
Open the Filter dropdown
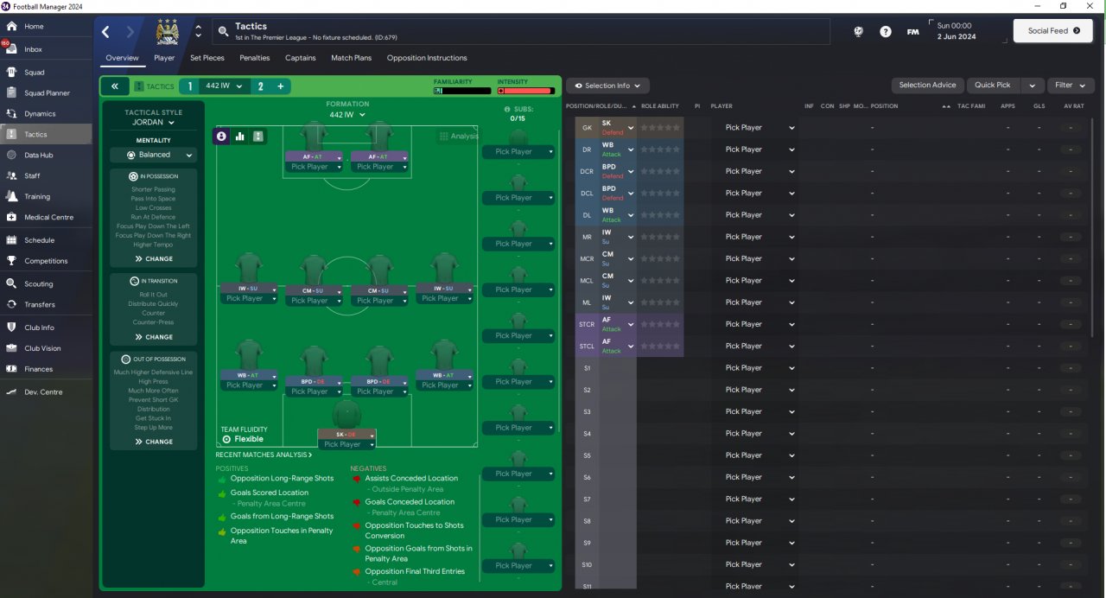coord(1071,86)
